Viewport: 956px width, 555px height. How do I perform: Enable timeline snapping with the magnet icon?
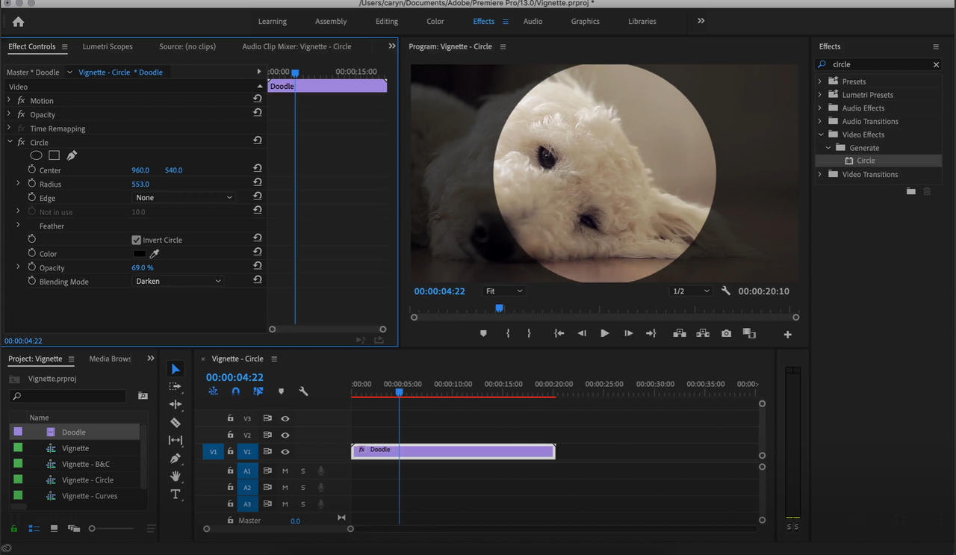click(235, 391)
